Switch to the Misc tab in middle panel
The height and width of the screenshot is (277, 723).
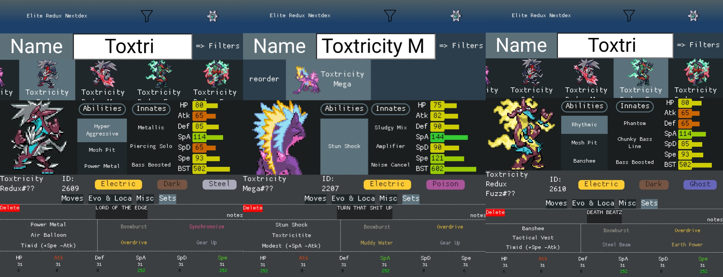pyautogui.click(x=388, y=199)
